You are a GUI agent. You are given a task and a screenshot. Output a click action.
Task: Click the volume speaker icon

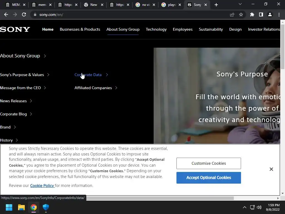coord(259,207)
